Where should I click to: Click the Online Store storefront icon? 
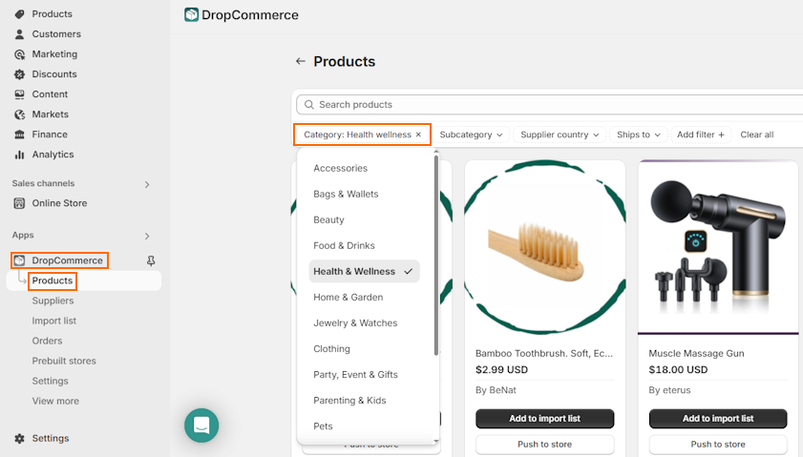19,203
